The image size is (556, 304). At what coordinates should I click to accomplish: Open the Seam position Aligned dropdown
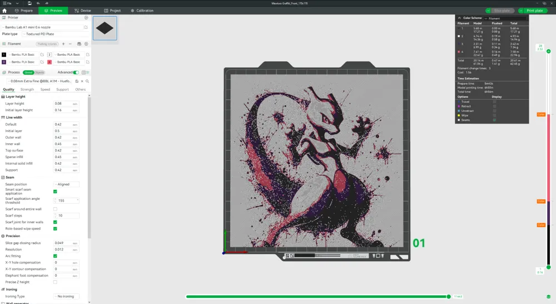[x=66, y=184]
